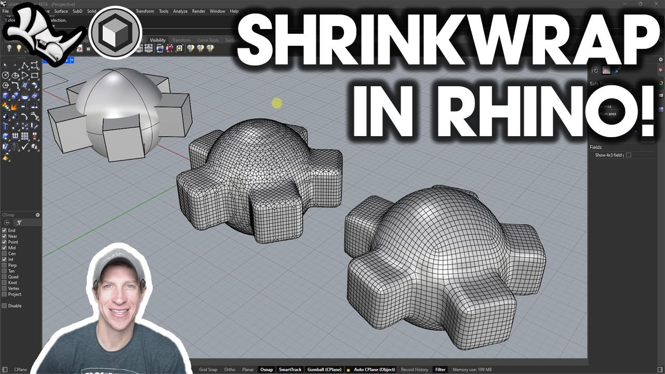Check the Disable osnaps box
This screenshot has height=374, width=665.
point(4,305)
